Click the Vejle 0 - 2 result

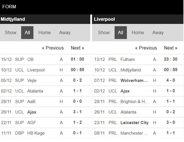(77, 80)
